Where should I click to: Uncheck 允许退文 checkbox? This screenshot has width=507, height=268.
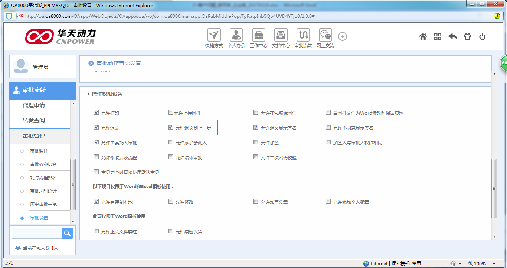pyautogui.click(x=97, y=127)
